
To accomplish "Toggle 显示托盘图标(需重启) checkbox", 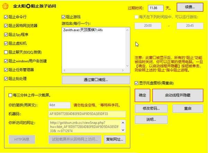I will click(x=136, y=83).
